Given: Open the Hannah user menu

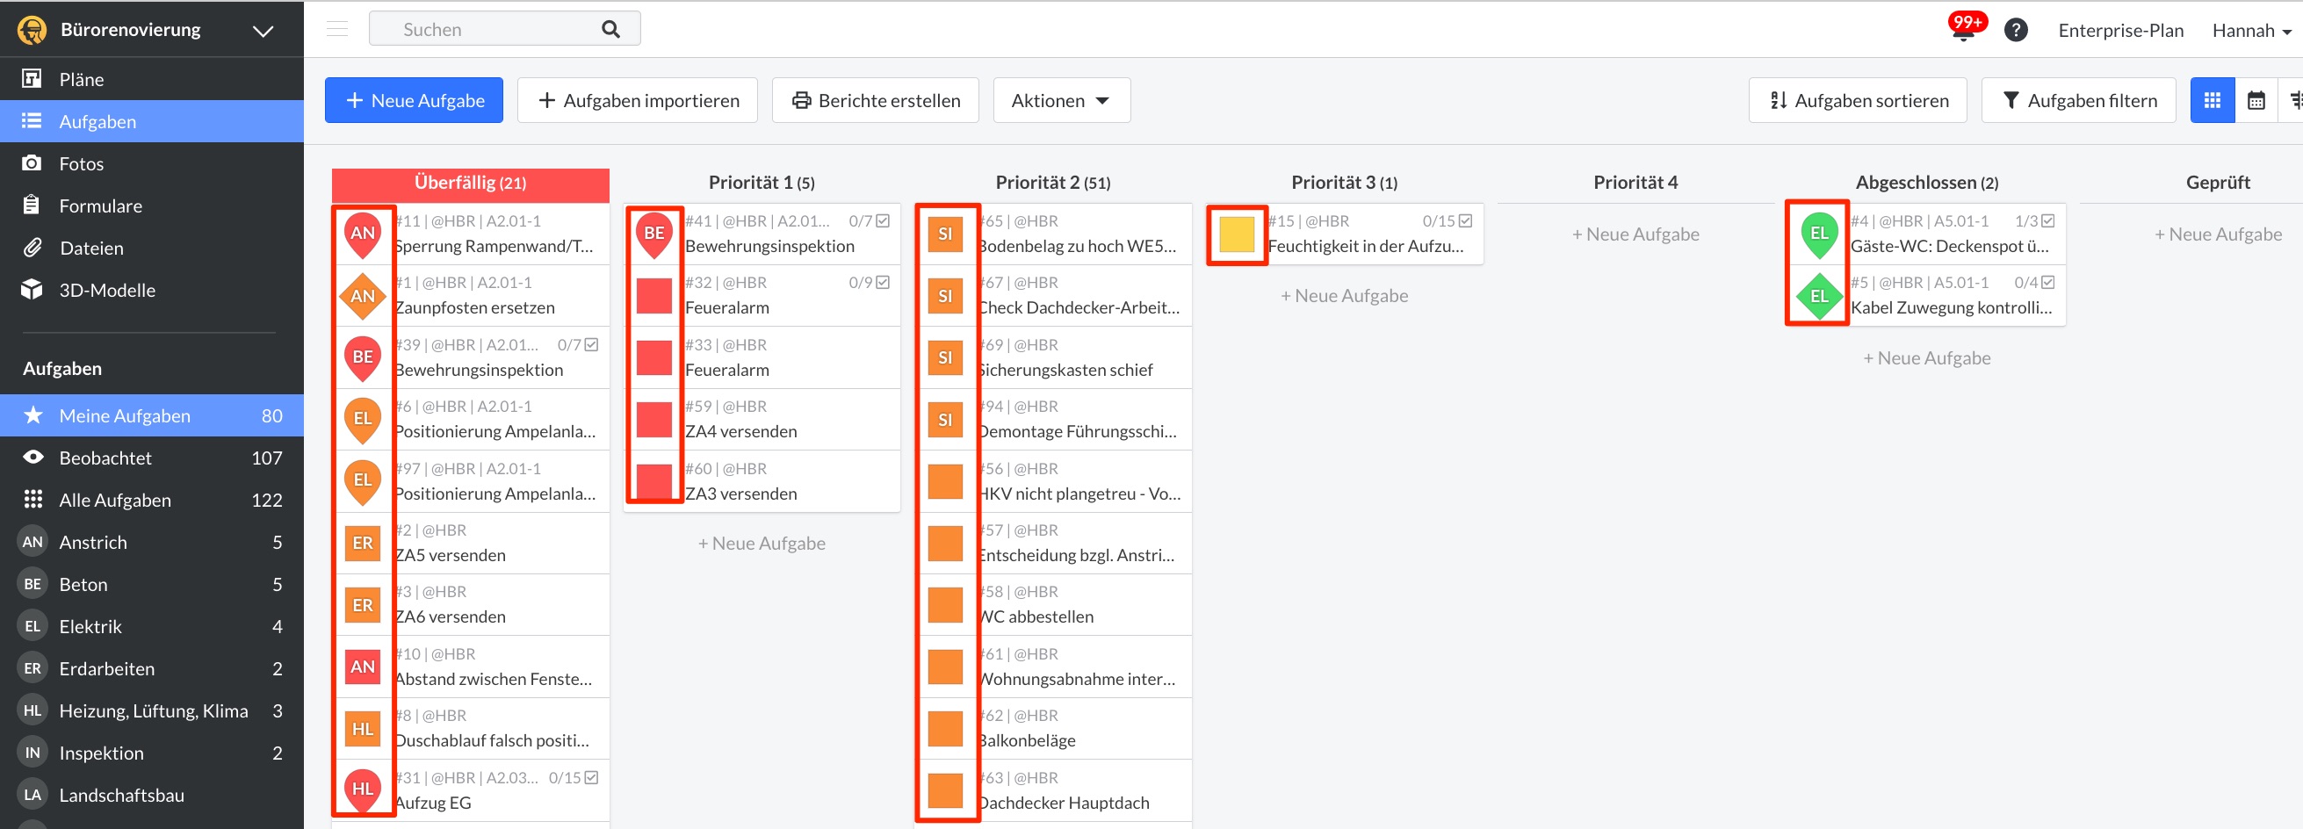Looking at the screenshot, I should point(2250,31).
